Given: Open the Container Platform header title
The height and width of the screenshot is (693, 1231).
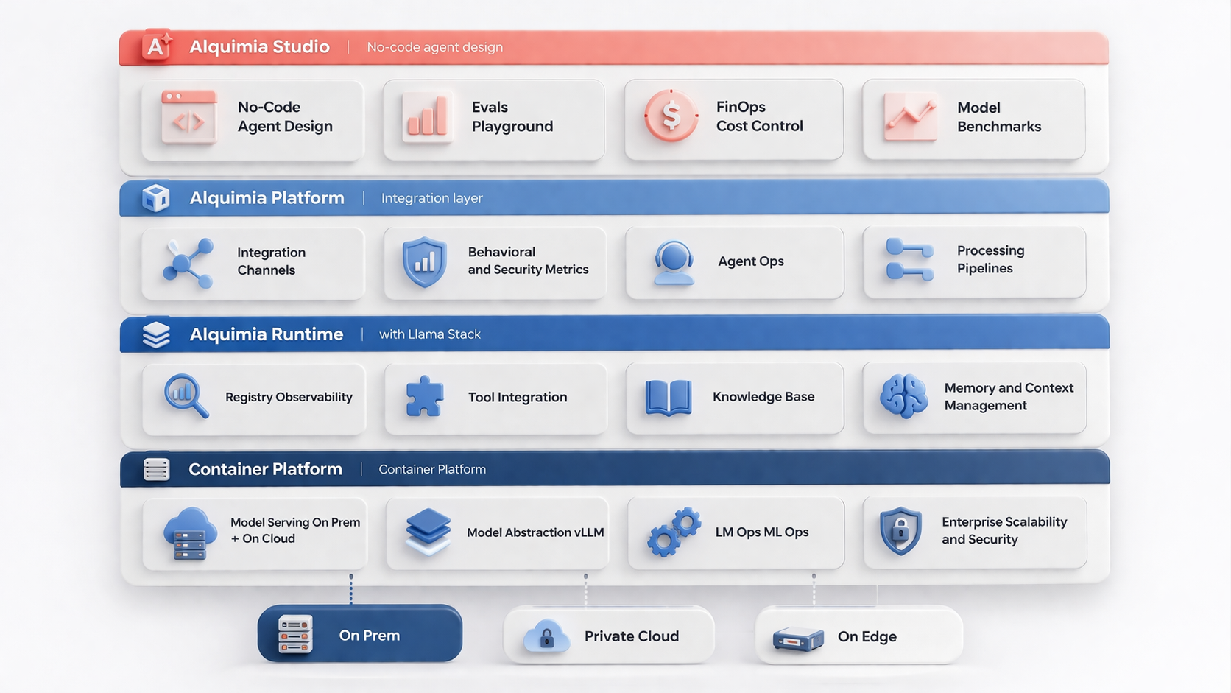Looking at the screenshot, I should coord(265,469).
